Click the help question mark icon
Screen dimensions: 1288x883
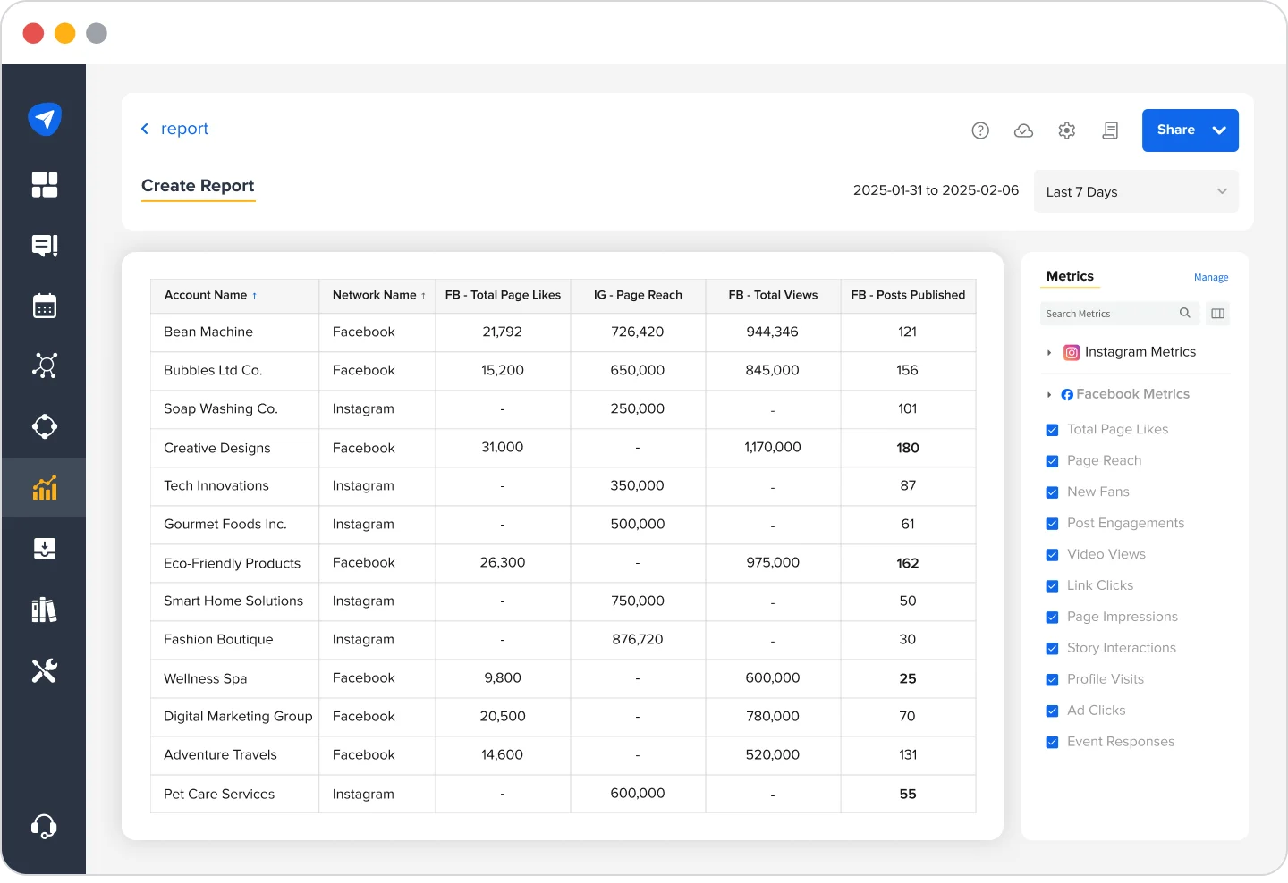click(x=980, y=130)
